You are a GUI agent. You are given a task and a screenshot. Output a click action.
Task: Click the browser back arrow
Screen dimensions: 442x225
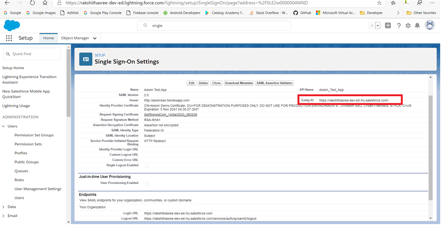click(x=7, y=3)
